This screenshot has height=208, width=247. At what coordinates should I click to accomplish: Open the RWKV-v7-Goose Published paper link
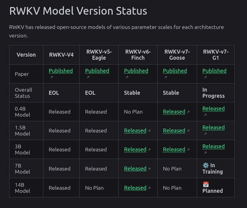(x=175, y=71)
